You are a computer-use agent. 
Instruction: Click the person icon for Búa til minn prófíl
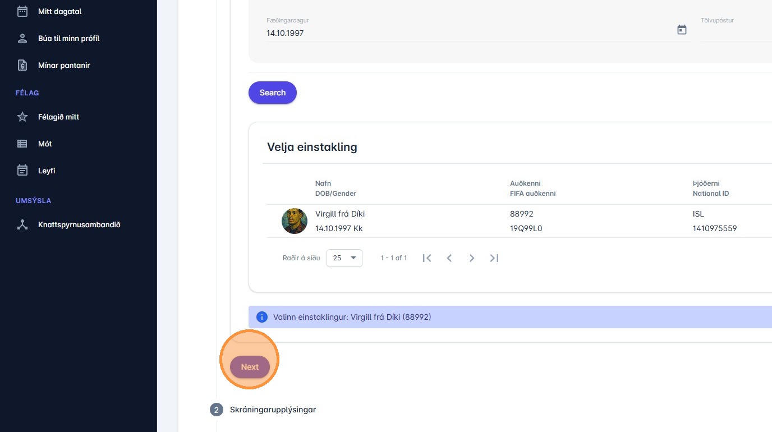pyautogui.click(x=22, y=38)
